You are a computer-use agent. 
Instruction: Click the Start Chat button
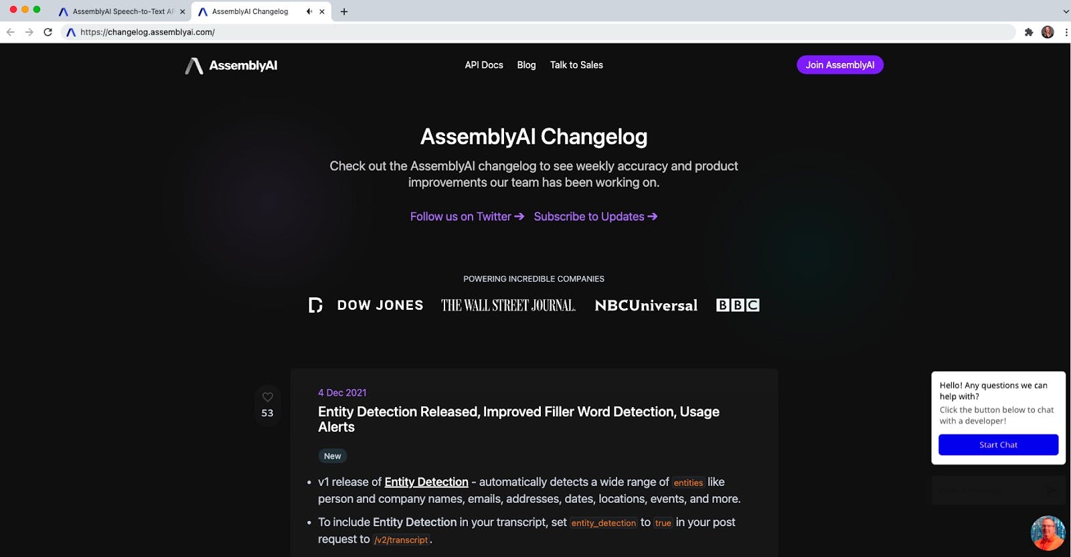[998, 444]
